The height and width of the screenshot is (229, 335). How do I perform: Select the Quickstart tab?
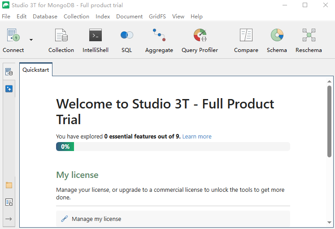click(36, 70)
